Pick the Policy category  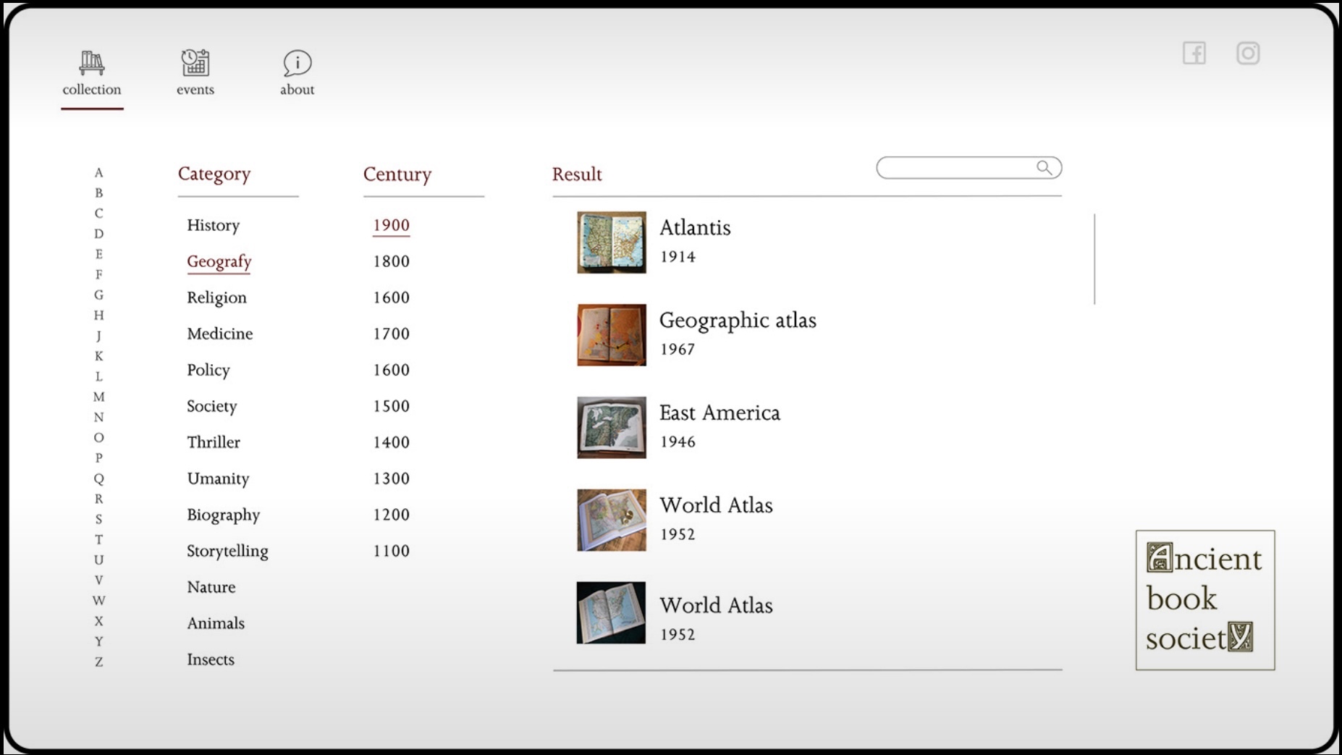(x=208, y=370)
